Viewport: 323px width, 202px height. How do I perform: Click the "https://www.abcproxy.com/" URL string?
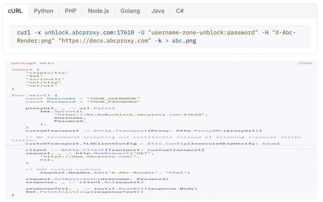[x=90, y=156]
